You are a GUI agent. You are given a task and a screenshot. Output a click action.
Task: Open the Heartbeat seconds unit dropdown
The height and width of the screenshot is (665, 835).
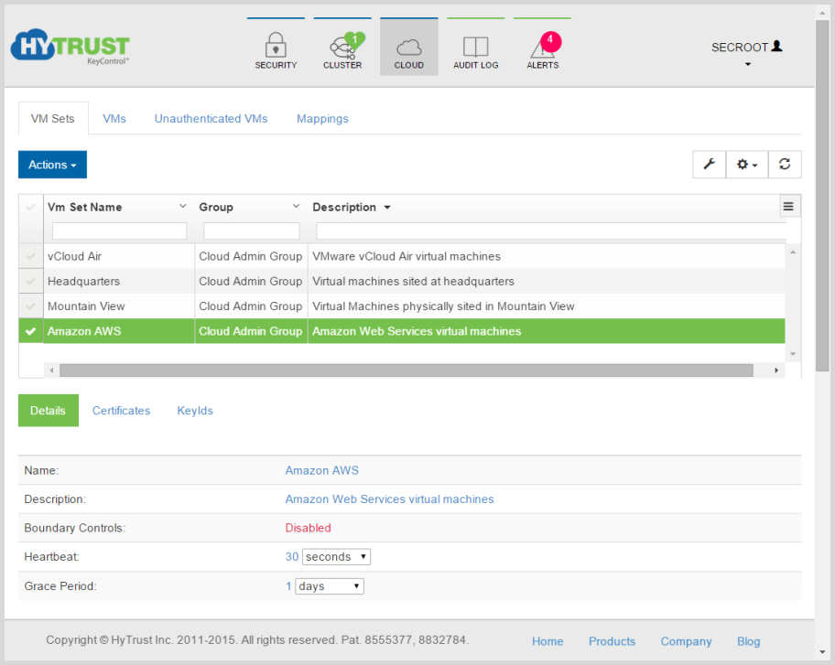coord(336,557)
